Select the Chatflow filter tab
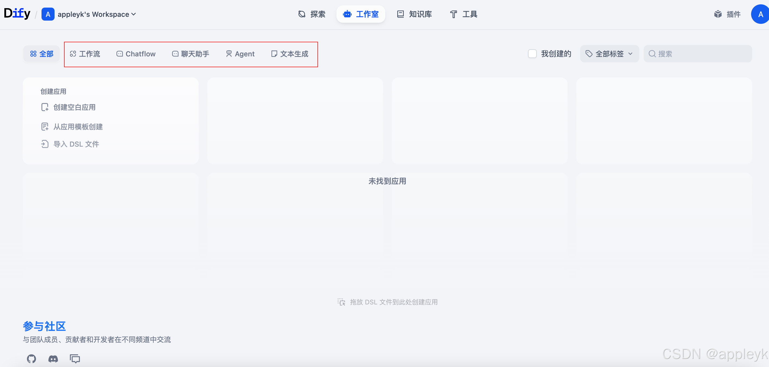The height and width of the screenshot is (367, 769). pos(136,54)
